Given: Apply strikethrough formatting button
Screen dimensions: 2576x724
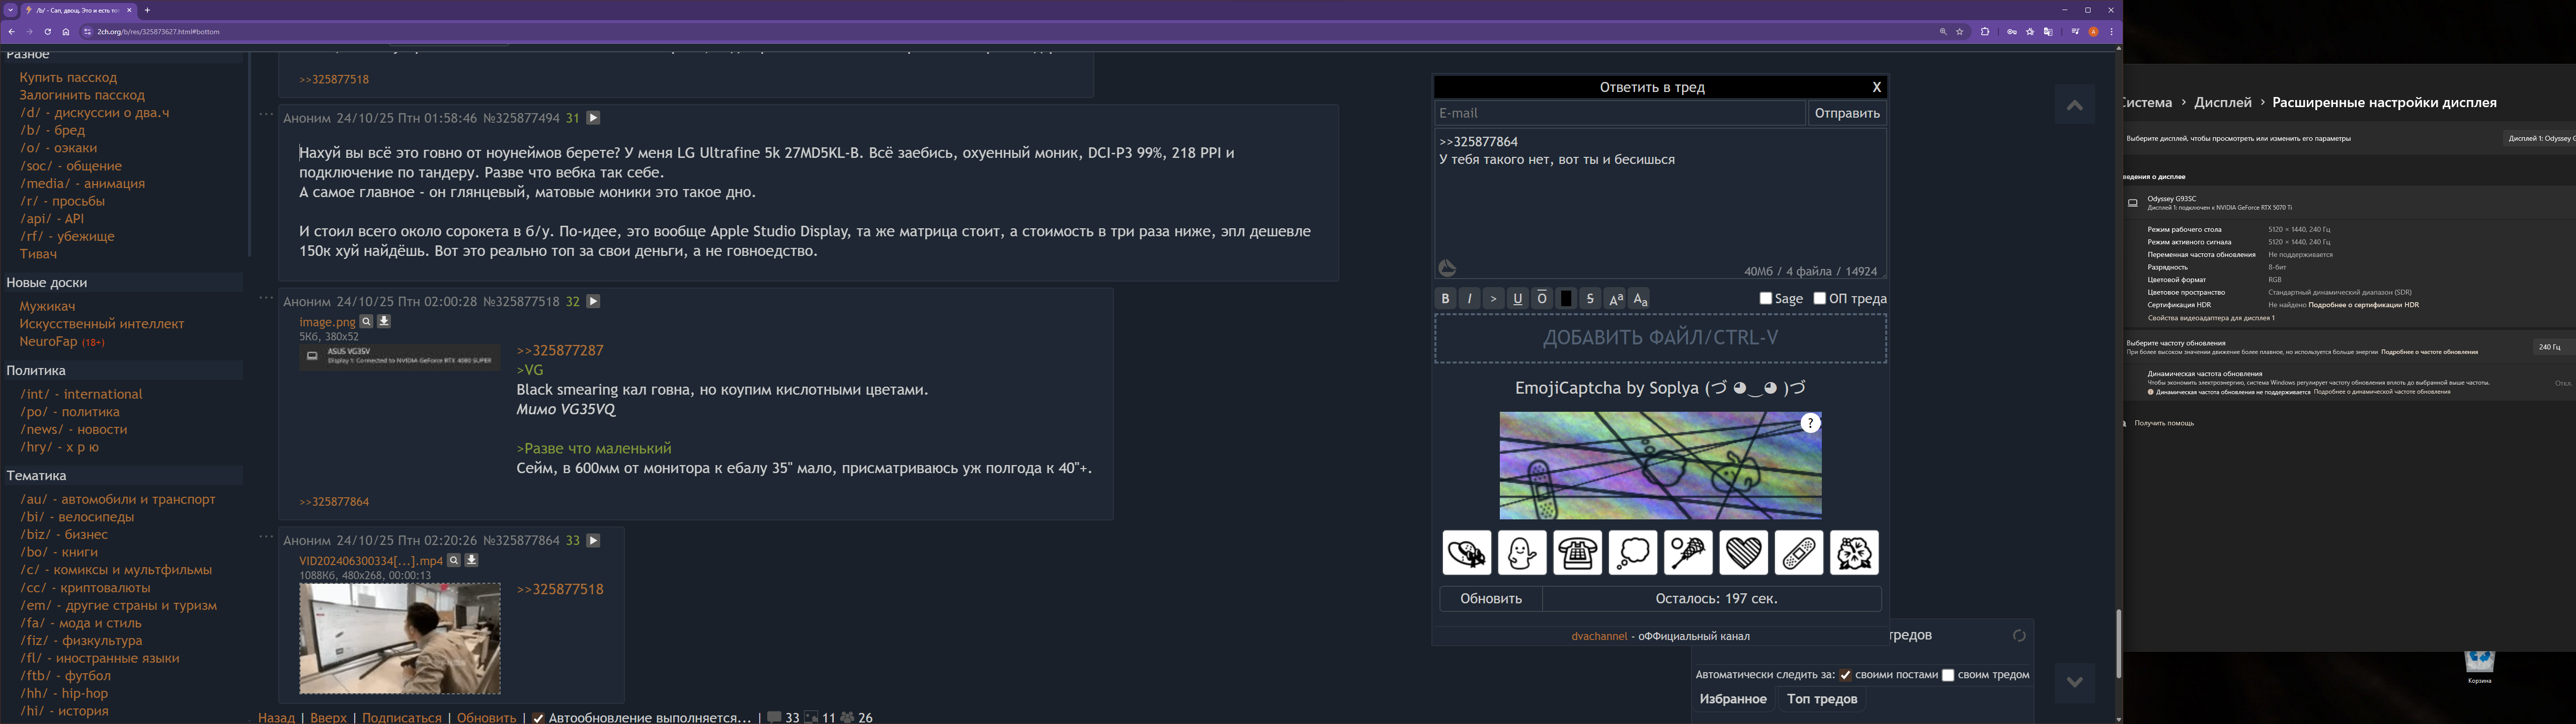Looking at the screenshot, I should coord(1590,299).
